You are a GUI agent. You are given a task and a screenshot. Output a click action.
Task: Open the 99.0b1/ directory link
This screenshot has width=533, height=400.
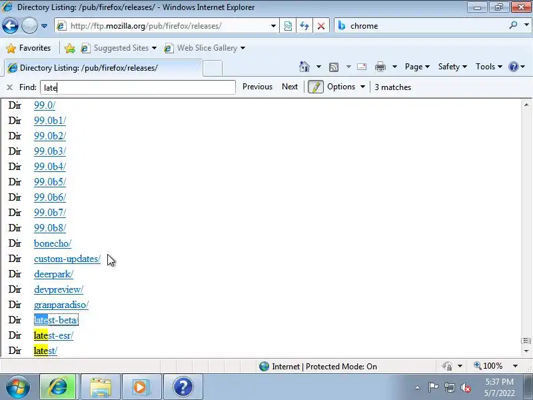coord(50,121)
